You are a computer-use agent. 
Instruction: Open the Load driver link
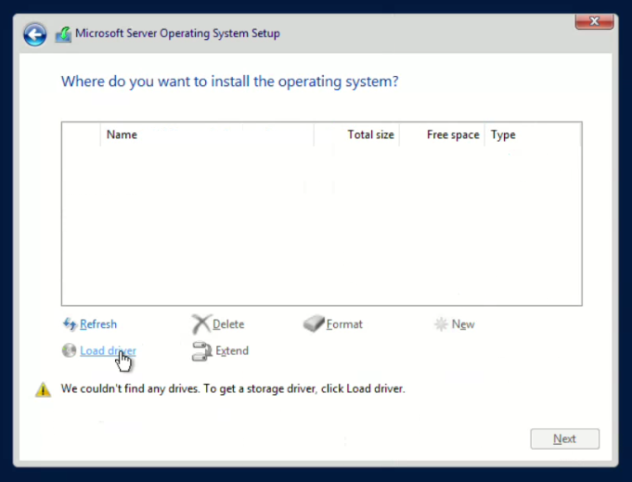coord(108,351)
